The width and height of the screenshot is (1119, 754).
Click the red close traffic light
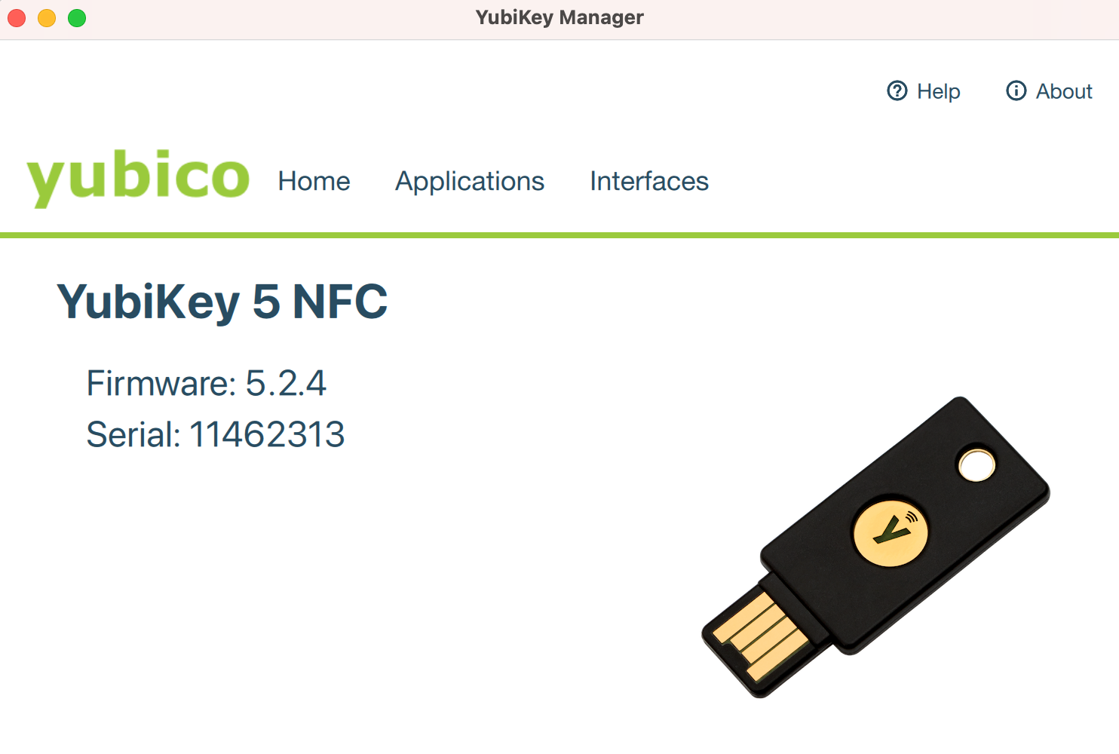point(16,18)
